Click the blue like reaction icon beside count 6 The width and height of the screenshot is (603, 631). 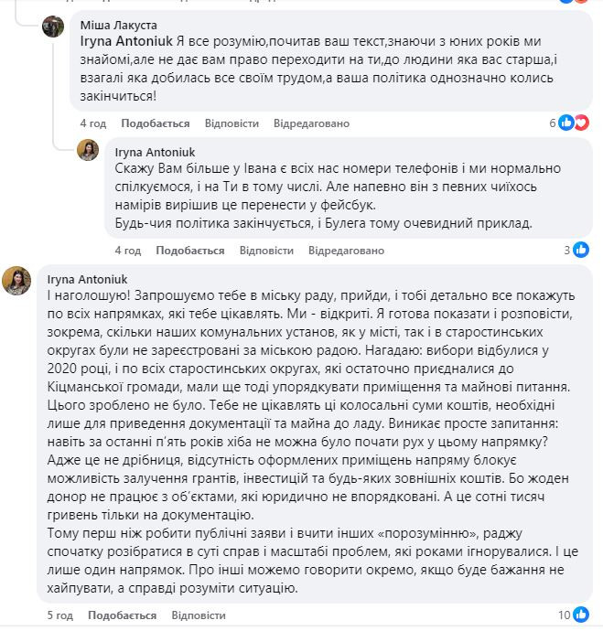point(567,123)
